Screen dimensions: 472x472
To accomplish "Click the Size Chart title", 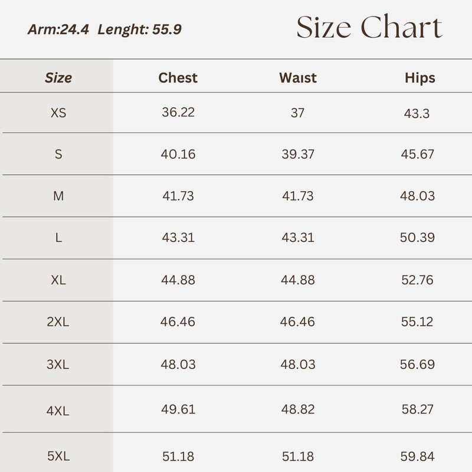I will [369, 28].
